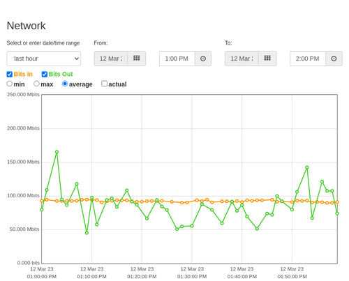Viewport: 349px width, 281px height.
Task: Click the '01:20:00 PM' time axis label
Action: click(142, 277)
